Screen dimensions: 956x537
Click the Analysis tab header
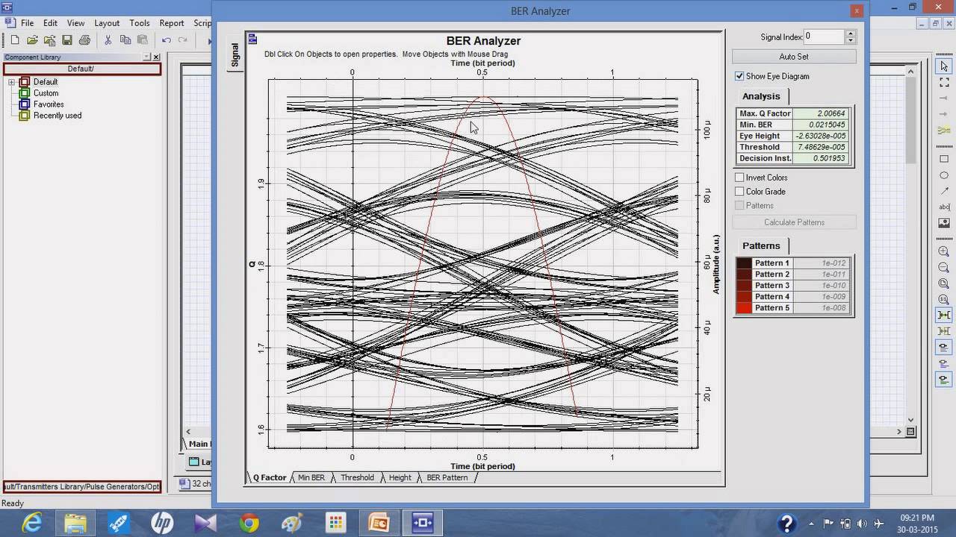click(761, 96)
